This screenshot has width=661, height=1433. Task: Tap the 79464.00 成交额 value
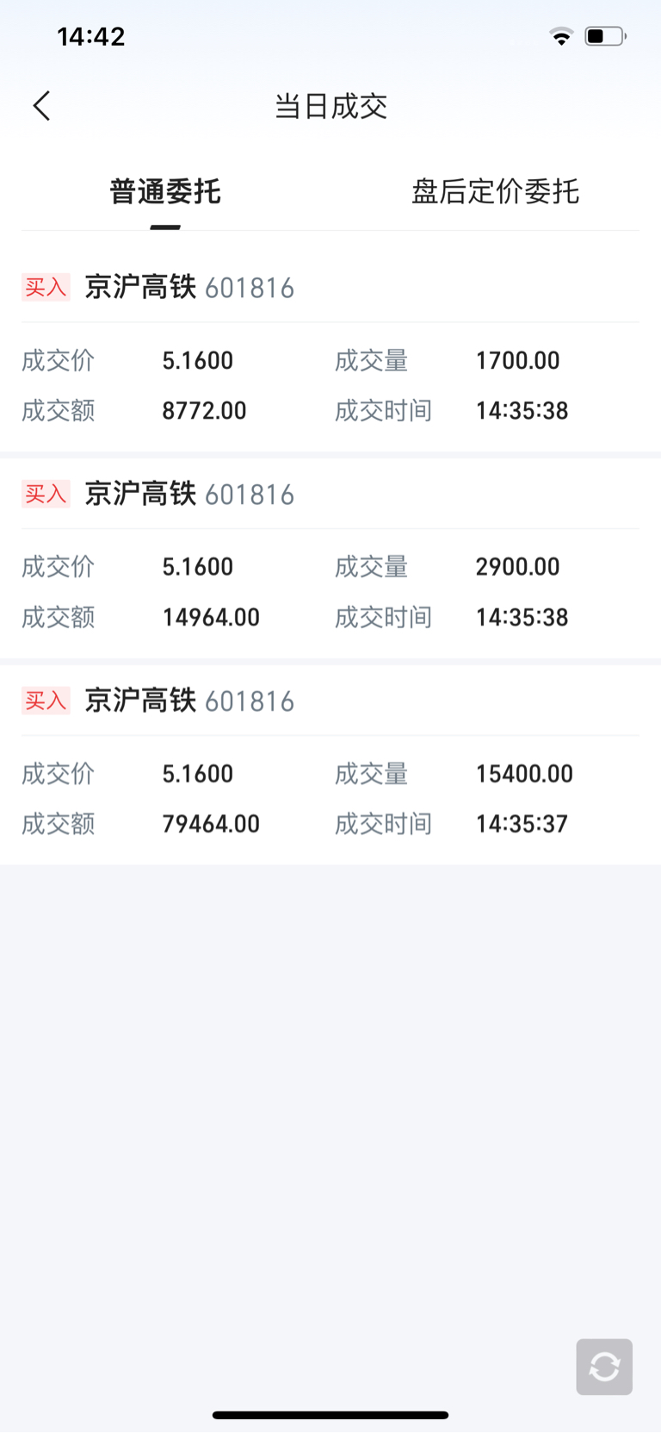(x=211, y=824)
